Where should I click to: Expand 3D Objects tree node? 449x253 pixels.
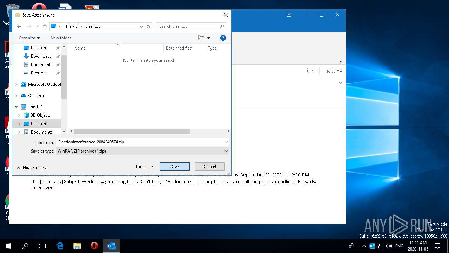tap(19, 115)
